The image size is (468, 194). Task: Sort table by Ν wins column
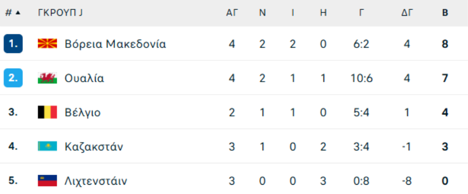pos(263,12)
